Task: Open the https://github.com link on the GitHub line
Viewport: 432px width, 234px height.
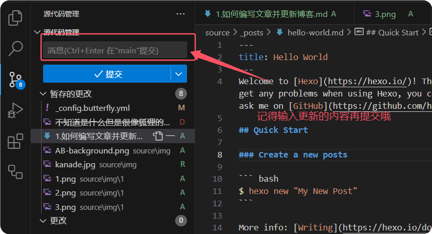Action: point(382,106)
